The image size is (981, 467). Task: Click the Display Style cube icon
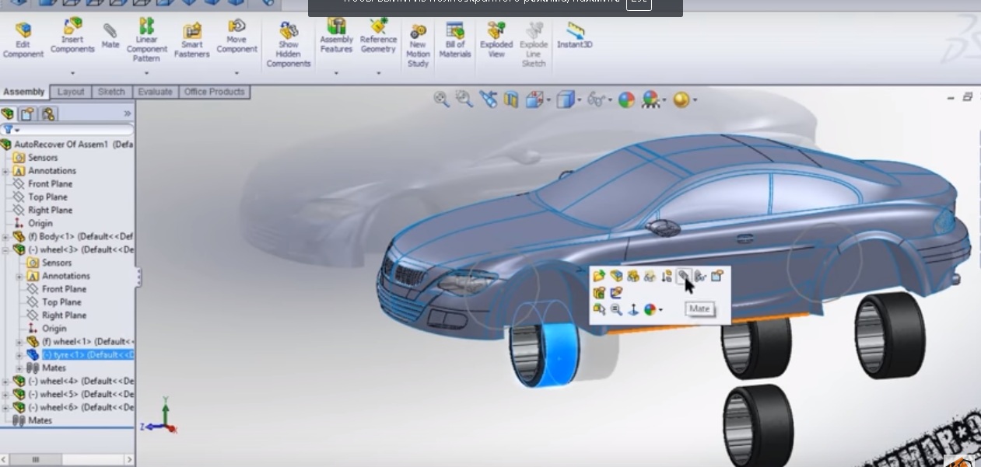[565, 99]
